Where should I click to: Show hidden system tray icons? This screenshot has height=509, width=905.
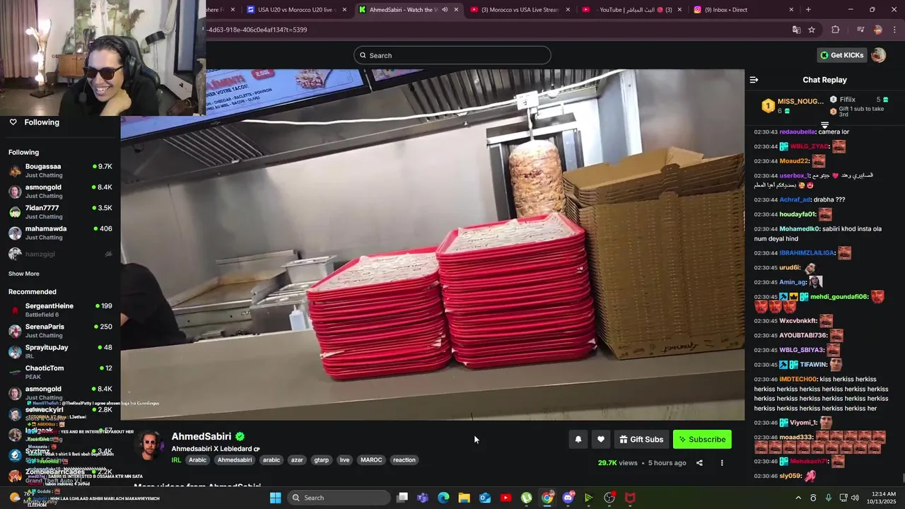tap(797, 498)
